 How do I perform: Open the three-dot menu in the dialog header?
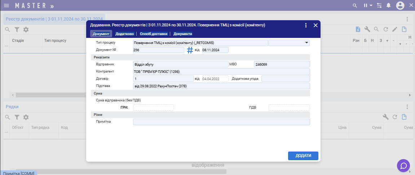click(x=306, y=25)
